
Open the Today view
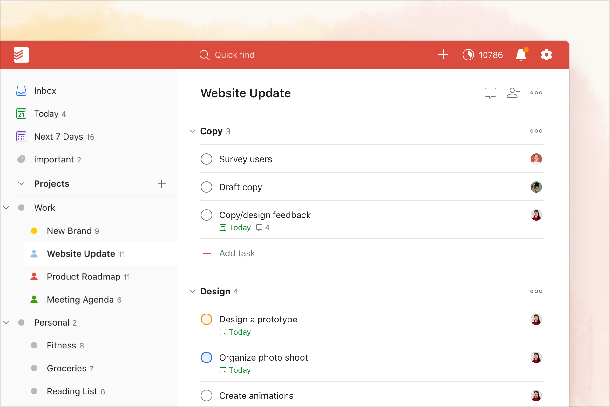point(46,114)
